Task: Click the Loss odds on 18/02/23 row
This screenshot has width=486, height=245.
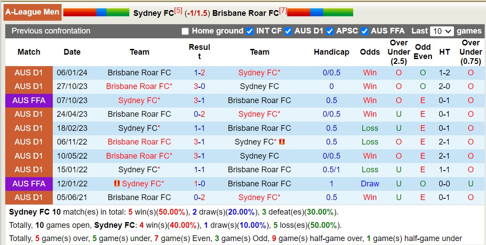Action: 370,128
